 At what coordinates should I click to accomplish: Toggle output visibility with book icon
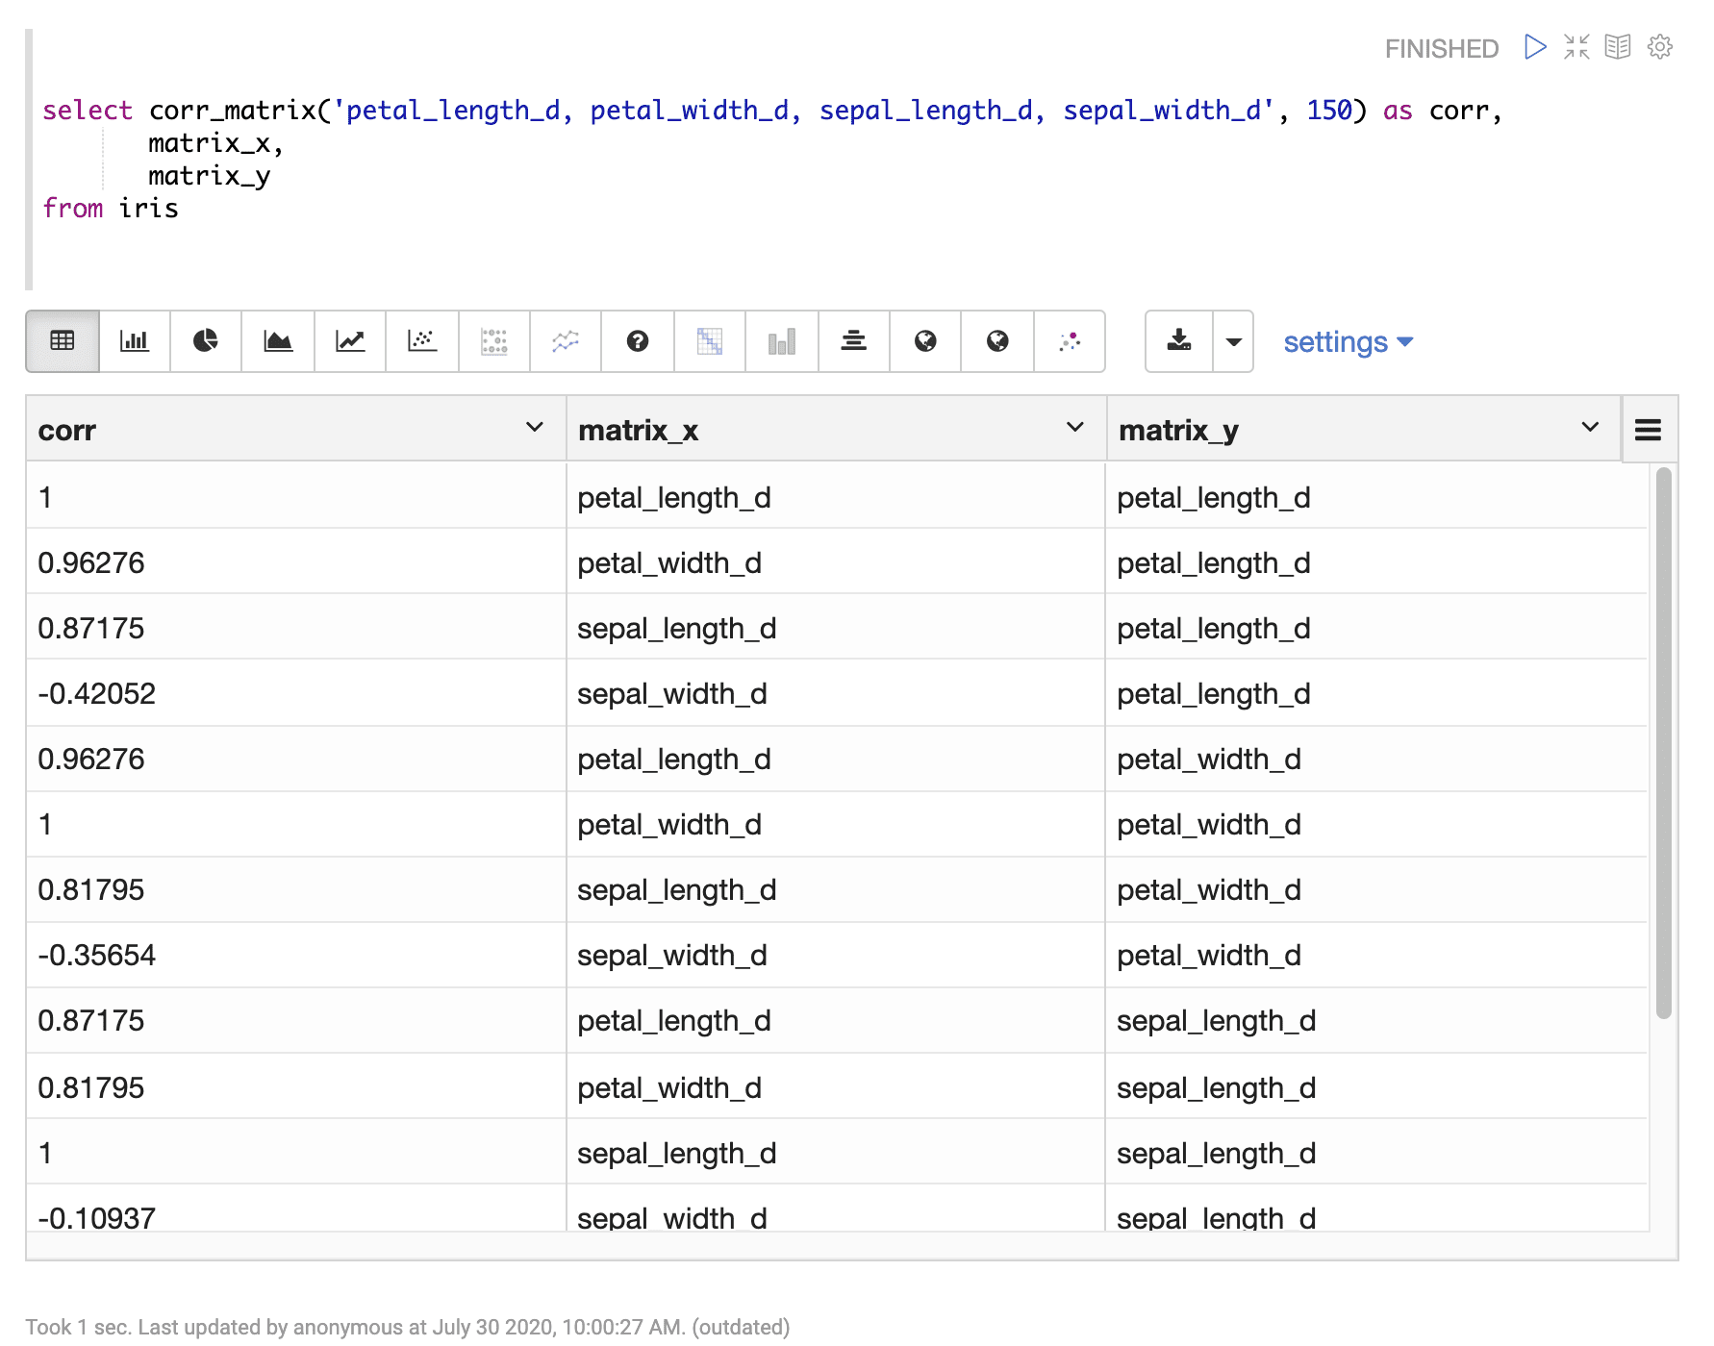click(1618, 47)
